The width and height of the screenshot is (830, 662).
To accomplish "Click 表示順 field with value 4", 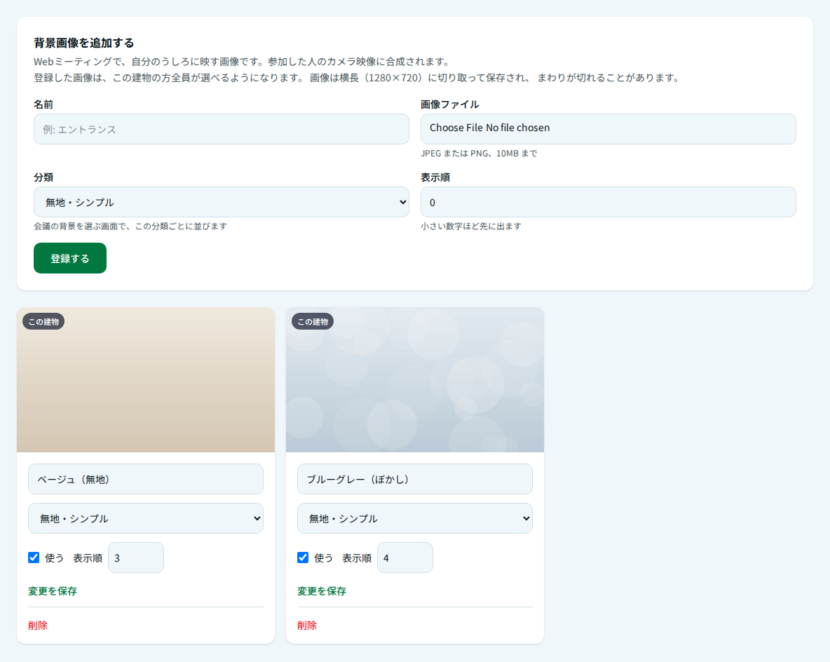I will tap(405, 557).
